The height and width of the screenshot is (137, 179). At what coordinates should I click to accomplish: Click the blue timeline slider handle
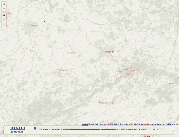pyautogui.click(x=35, y=128)
